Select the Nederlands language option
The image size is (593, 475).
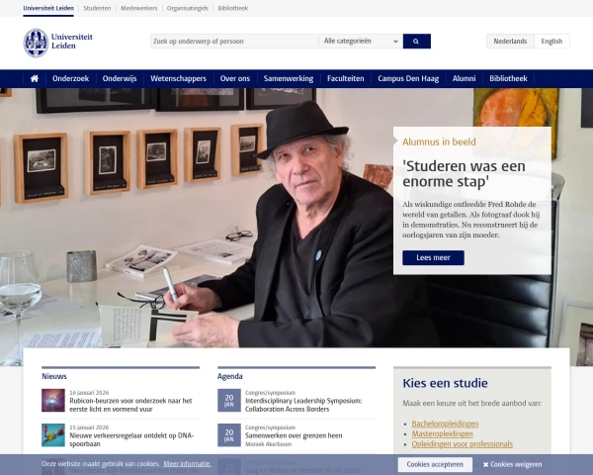point(510,42)
